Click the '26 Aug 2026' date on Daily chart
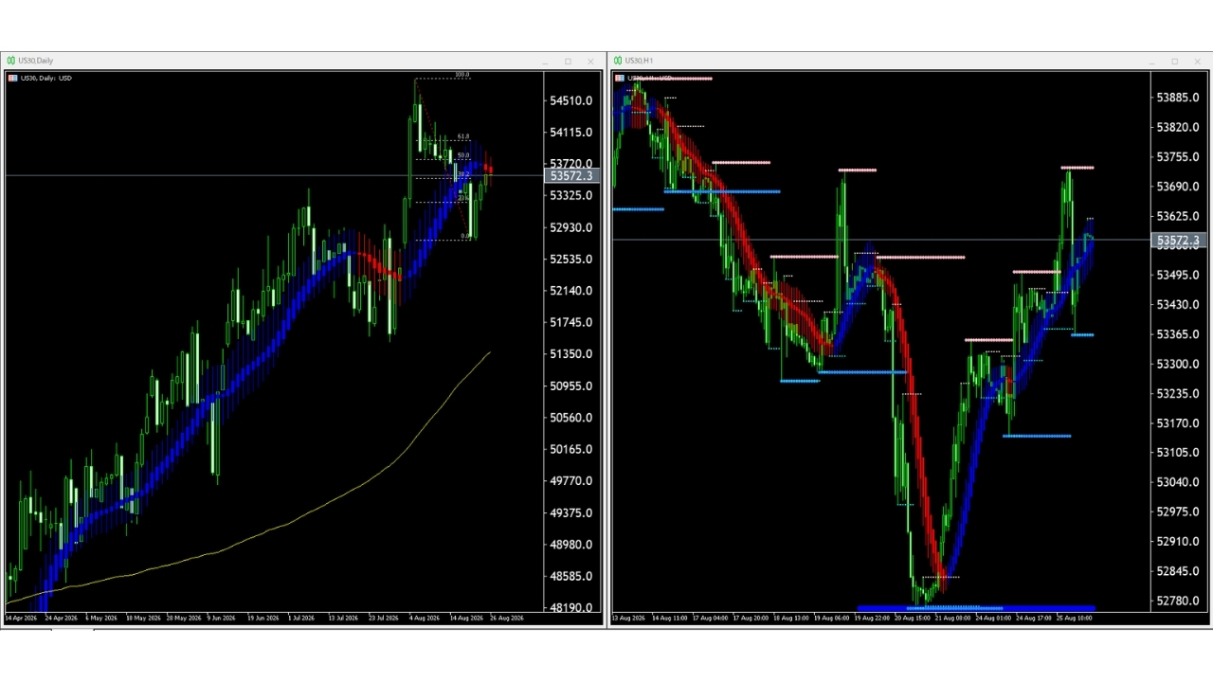This screenshot has height=682, width=1213. (x=507, y=619)
